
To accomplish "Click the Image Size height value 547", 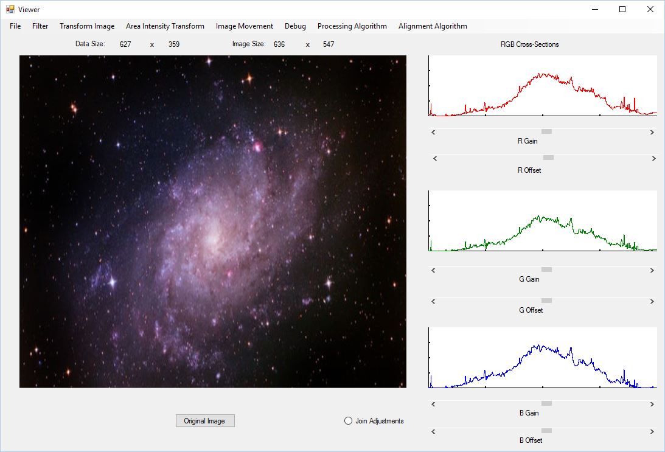I will pos(329,44).
